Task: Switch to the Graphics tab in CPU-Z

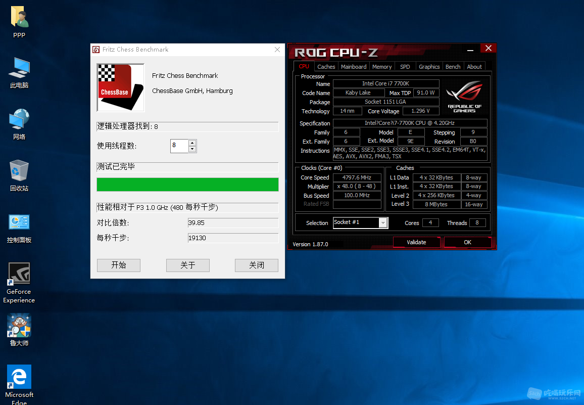Action: click(429, 67)
